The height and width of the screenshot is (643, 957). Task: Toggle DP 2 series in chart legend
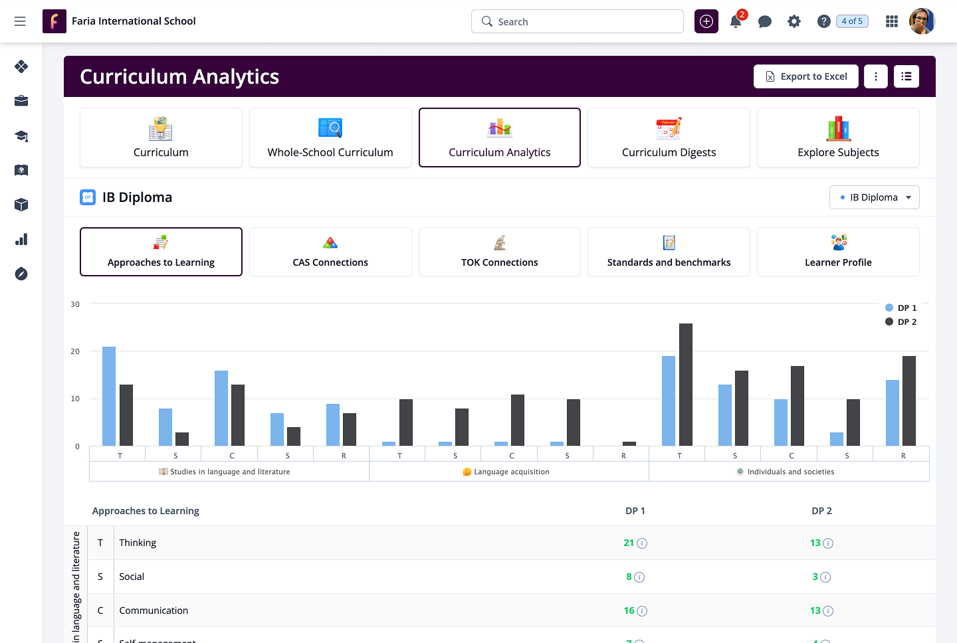pos(901,322)
